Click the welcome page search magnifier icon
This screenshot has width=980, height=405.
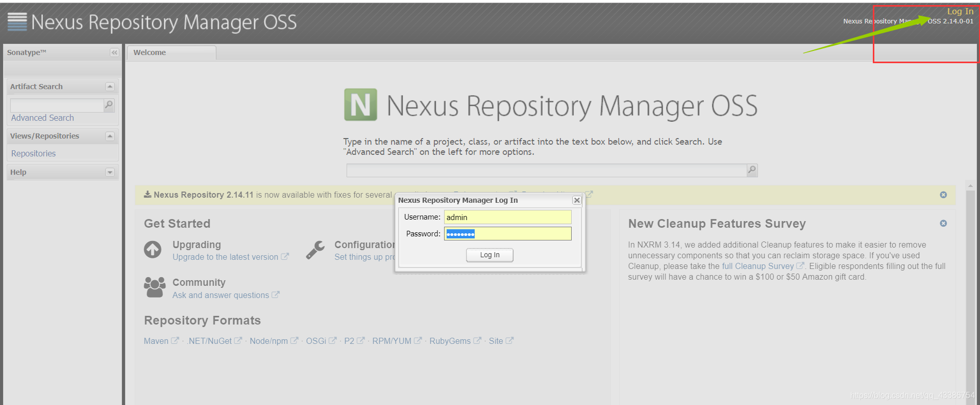[x=752, y=170]
